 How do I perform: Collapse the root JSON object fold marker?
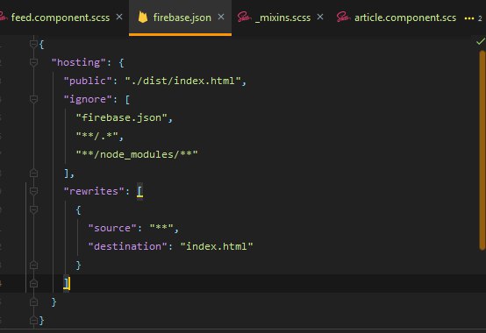pos(34,44)
